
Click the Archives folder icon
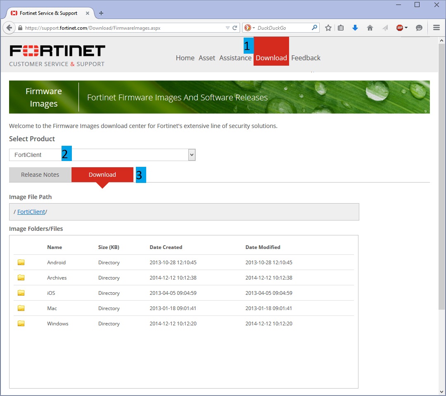(21, 277)
